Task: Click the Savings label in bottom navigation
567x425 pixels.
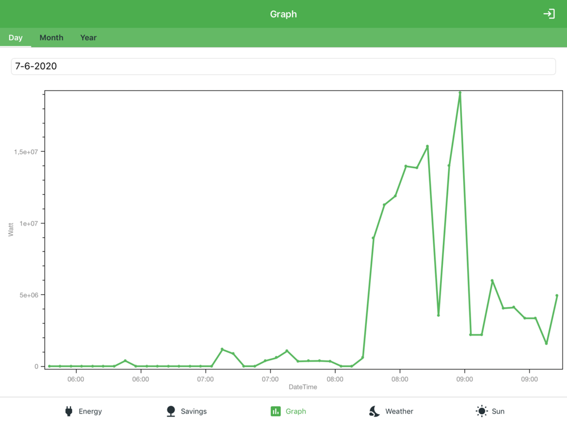Action: (194, 411)
